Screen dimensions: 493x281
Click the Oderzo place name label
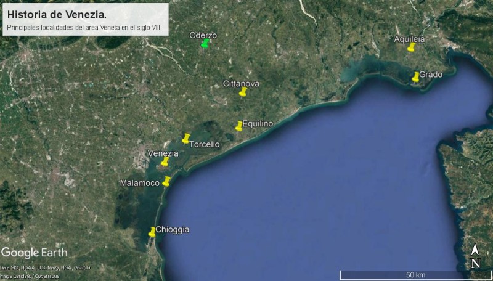click(203, 35)
